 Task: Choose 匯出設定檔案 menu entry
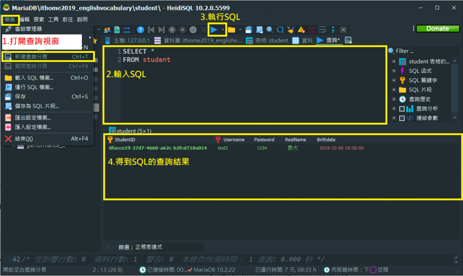tap(48, 117)
